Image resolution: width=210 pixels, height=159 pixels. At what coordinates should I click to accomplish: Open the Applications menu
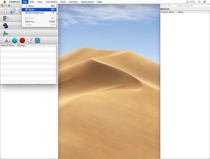point(87,2)
